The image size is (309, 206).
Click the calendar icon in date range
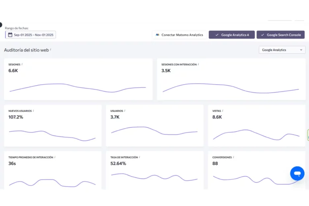point(10,35)
